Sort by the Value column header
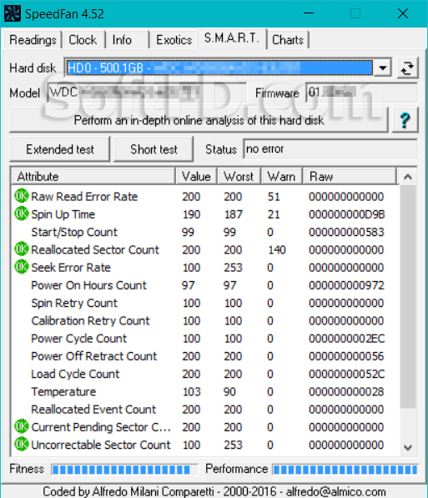 pyautogui.click(x=196, y=176)
